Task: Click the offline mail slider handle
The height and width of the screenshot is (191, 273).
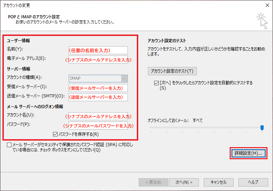Action: (262, 128)
